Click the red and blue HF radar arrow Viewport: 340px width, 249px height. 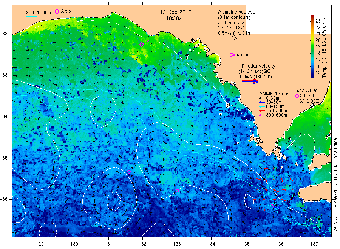250,81
